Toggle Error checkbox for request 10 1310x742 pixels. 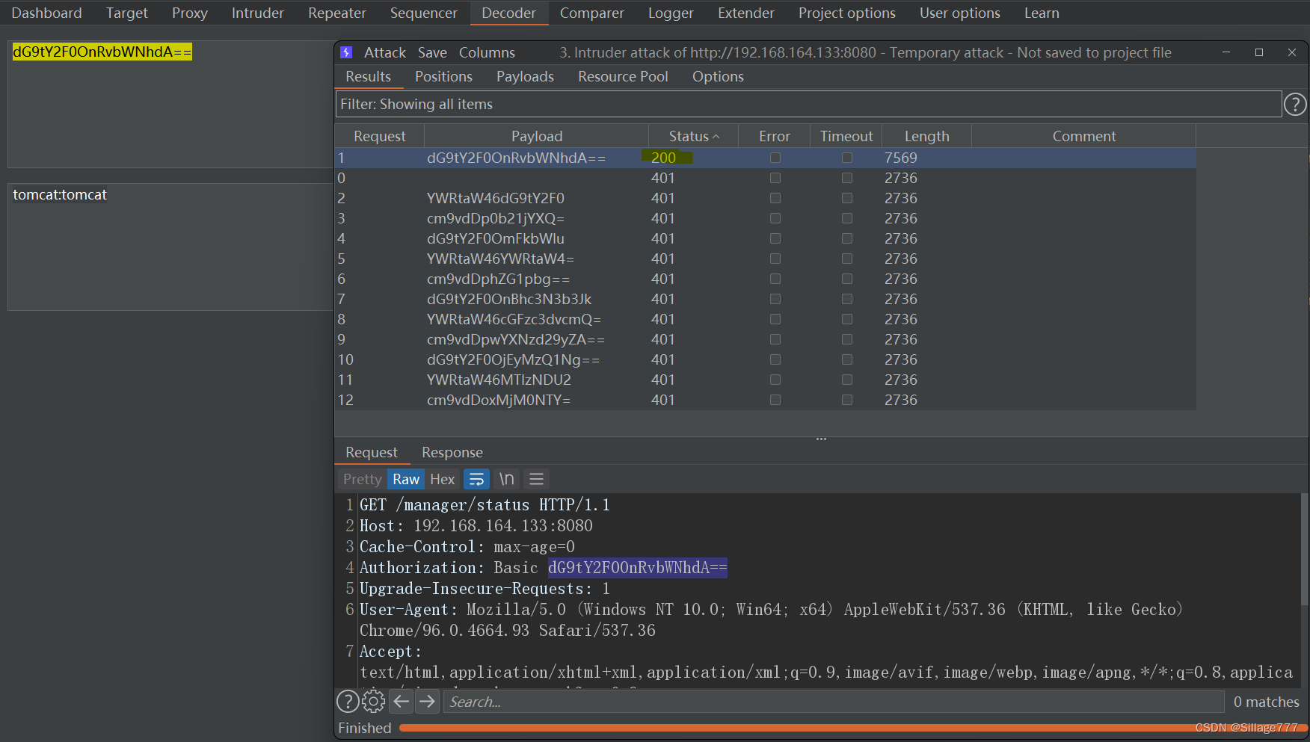[x=775, y=359]
